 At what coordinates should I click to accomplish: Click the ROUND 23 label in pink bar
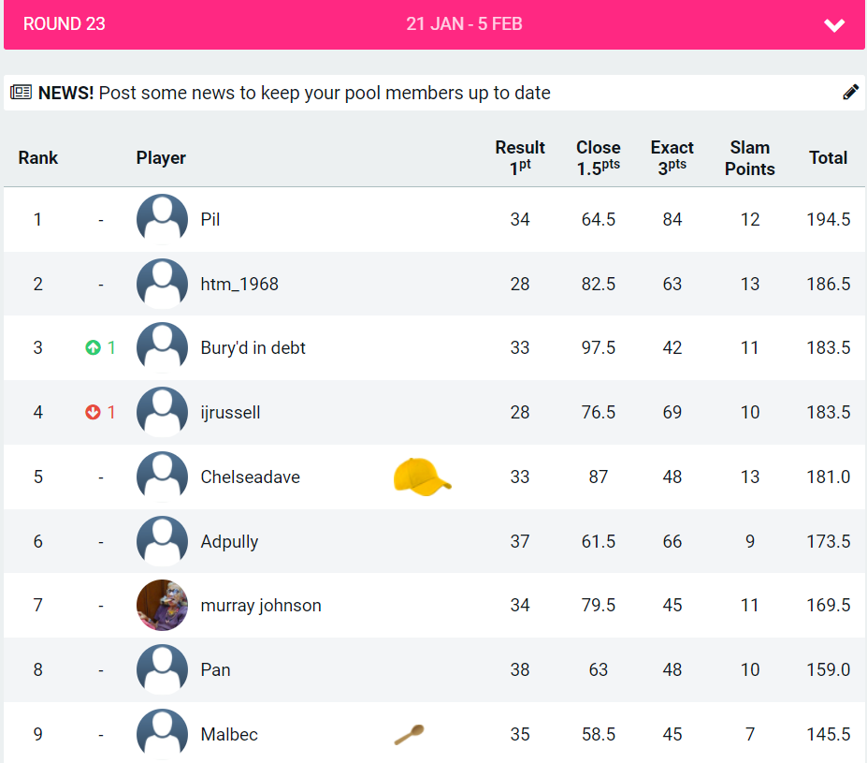(65, 24)
